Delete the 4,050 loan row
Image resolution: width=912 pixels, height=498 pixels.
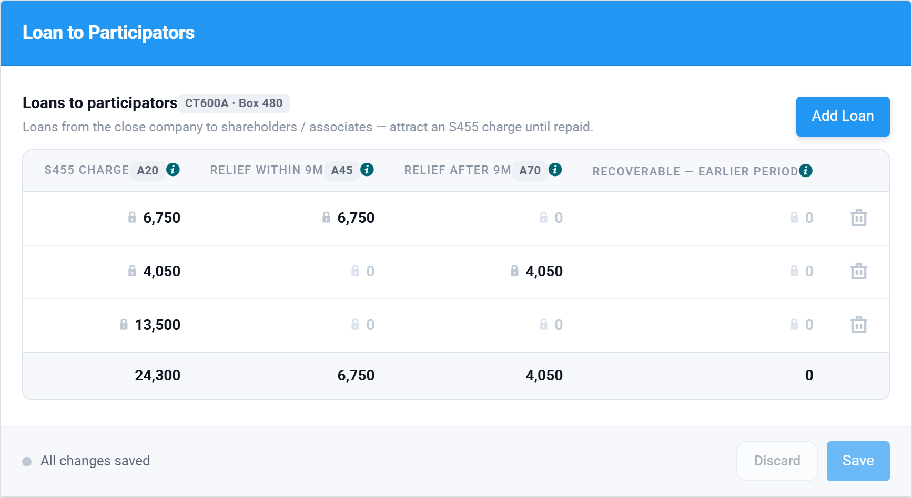point(859,271)
